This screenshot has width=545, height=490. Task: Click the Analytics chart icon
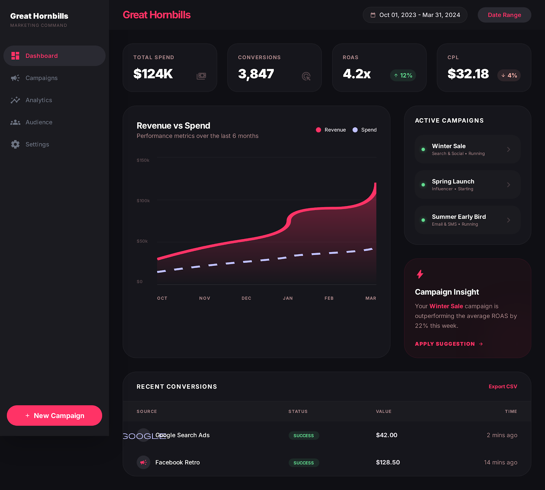(15, 100)
